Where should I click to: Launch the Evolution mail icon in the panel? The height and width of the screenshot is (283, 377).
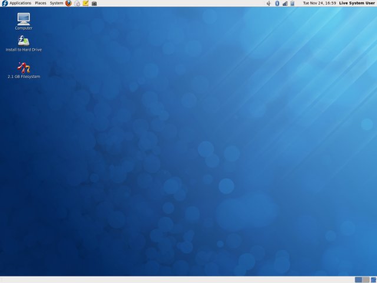pos(77,4)
